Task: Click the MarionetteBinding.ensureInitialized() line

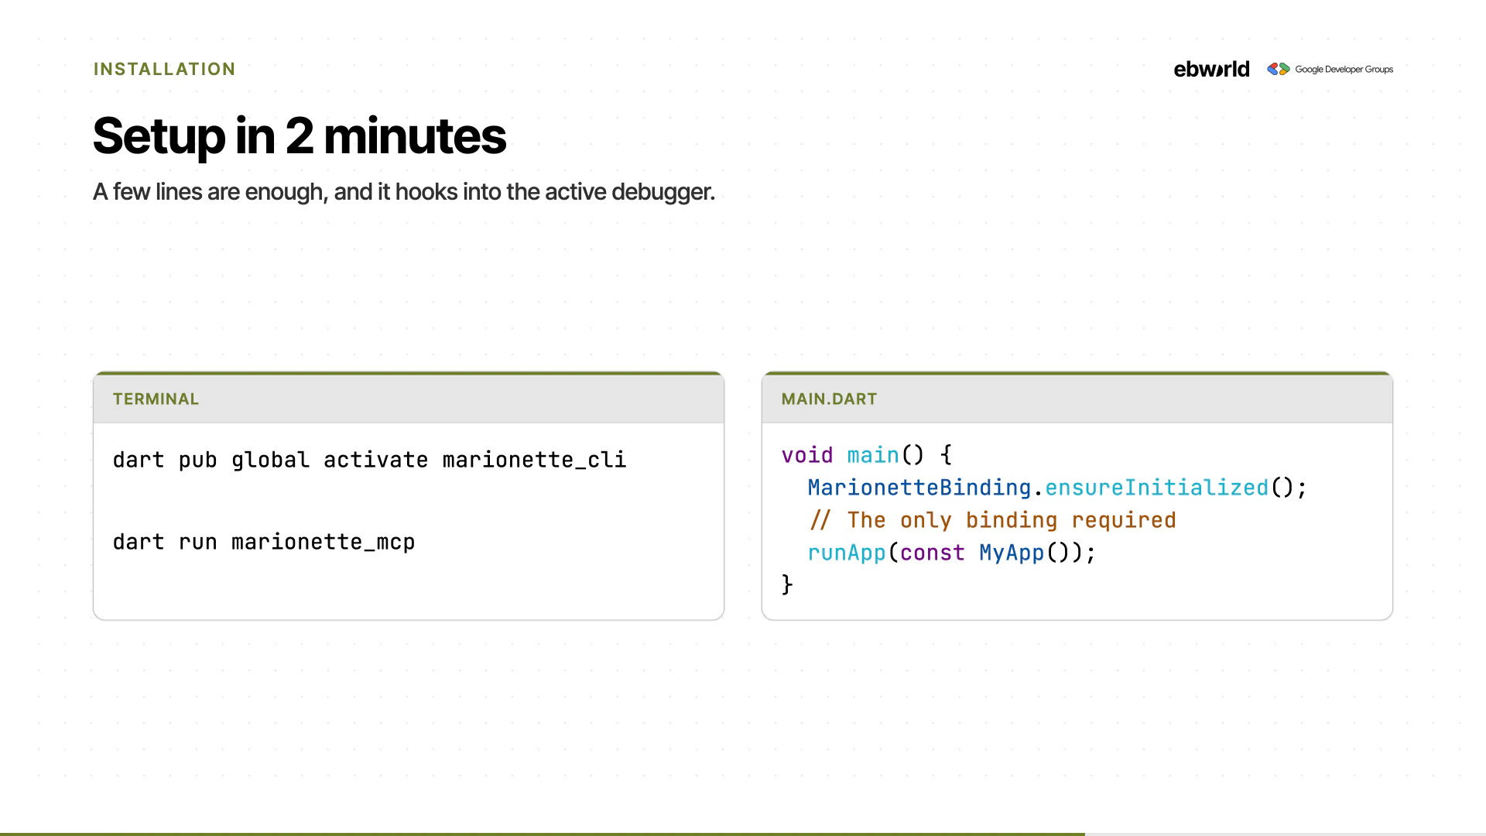Action: (1057, 488)
